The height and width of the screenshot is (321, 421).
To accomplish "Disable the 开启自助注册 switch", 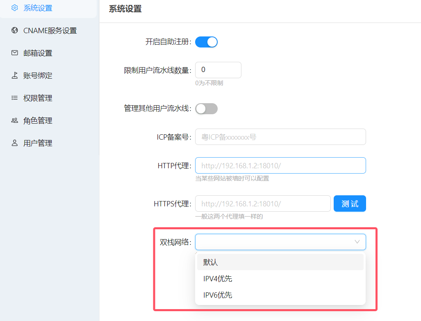I will click(206, 42).
